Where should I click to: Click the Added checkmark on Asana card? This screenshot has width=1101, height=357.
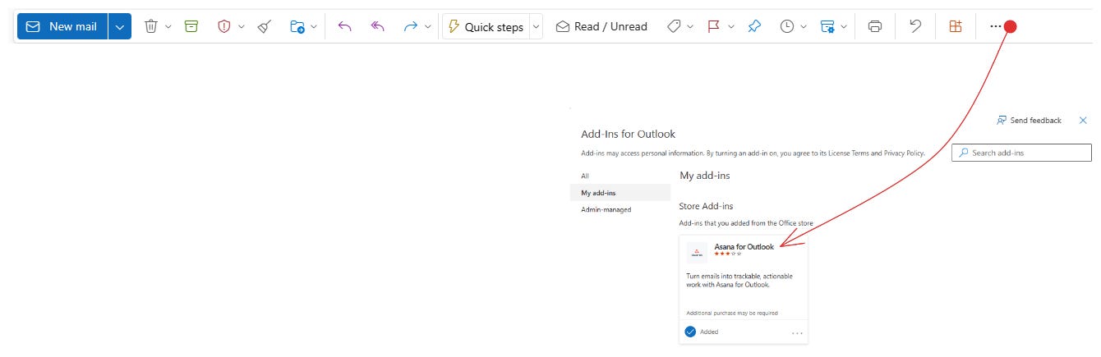[x=690, y=332]
